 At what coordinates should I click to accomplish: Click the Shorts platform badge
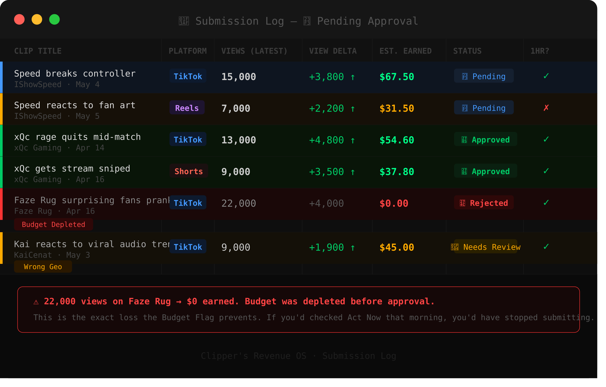pos(189,171)
